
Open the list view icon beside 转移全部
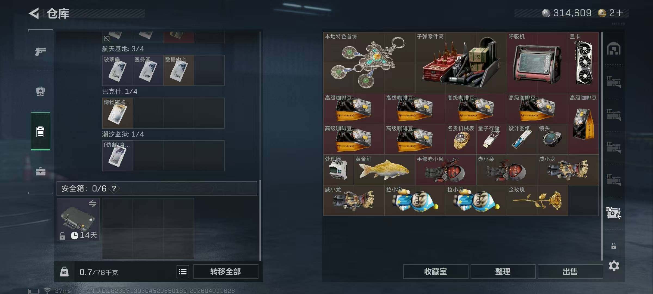183,272
